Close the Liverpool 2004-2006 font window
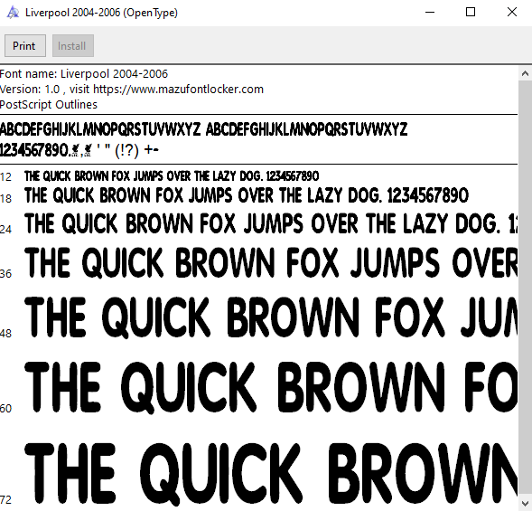This screenshot has width=532, height=511. tap(511, 13)
